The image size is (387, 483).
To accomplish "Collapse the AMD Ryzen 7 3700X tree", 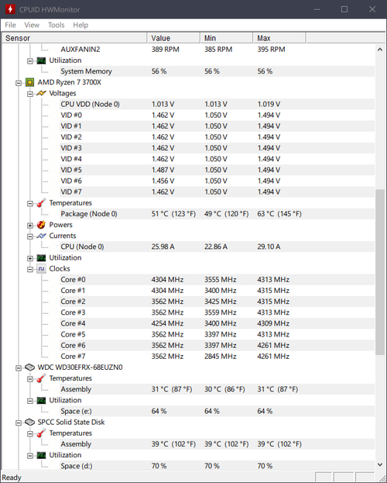I will pos(19,83).
